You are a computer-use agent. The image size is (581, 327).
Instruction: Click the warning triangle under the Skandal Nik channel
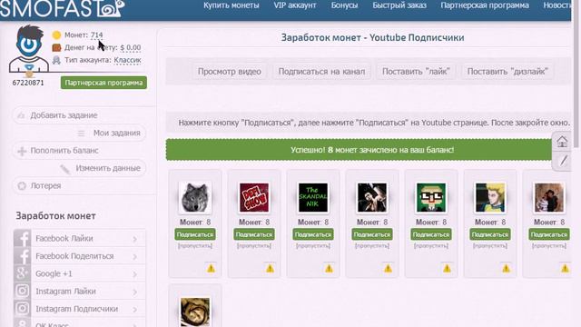click(x=329, y=269)
